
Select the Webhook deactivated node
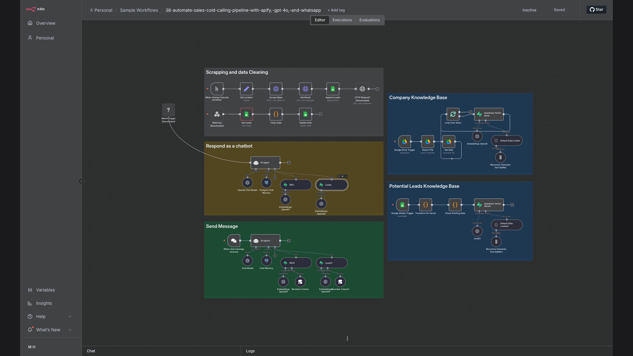[217, 114]
